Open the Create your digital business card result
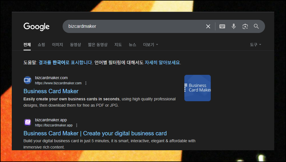This screenshot has width=286, height=162. [x=95, y=133]
